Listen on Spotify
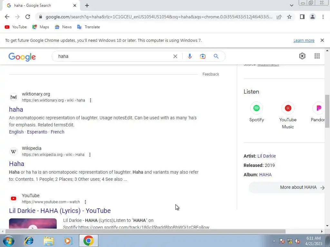Screen dimensions: 330x247 [x=256, y=112]
